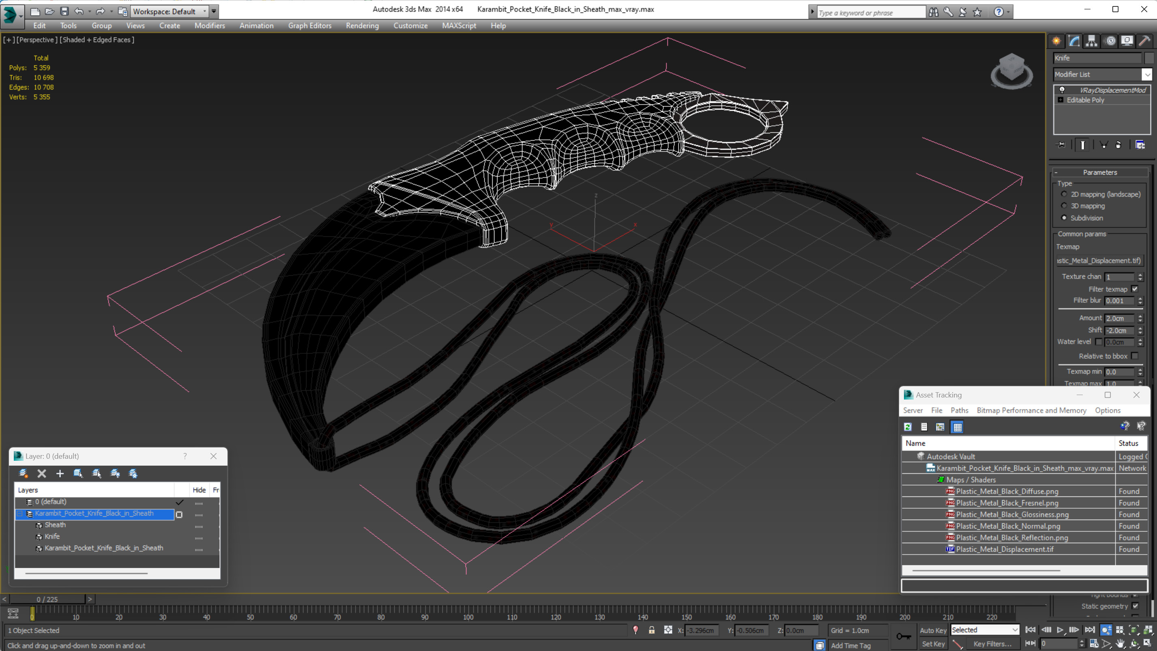Open the Utilities command panel tab
This screenshot has width=1157, height=651.
[1145, 41]
